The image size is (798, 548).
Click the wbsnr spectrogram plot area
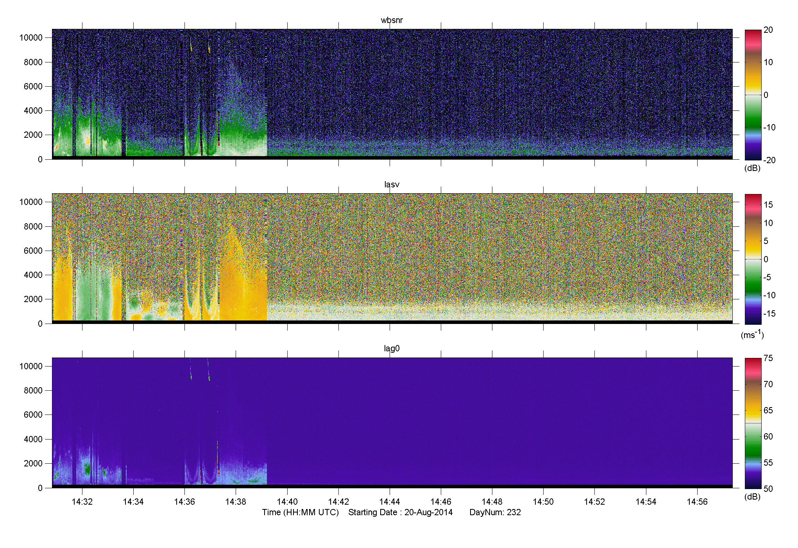click(x=392, y=94)
